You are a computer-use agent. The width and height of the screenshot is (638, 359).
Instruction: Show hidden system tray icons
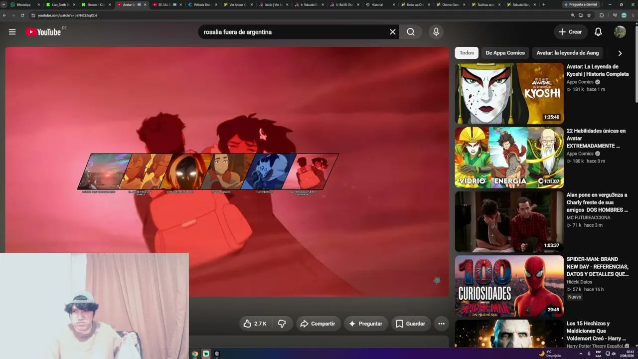580,354
